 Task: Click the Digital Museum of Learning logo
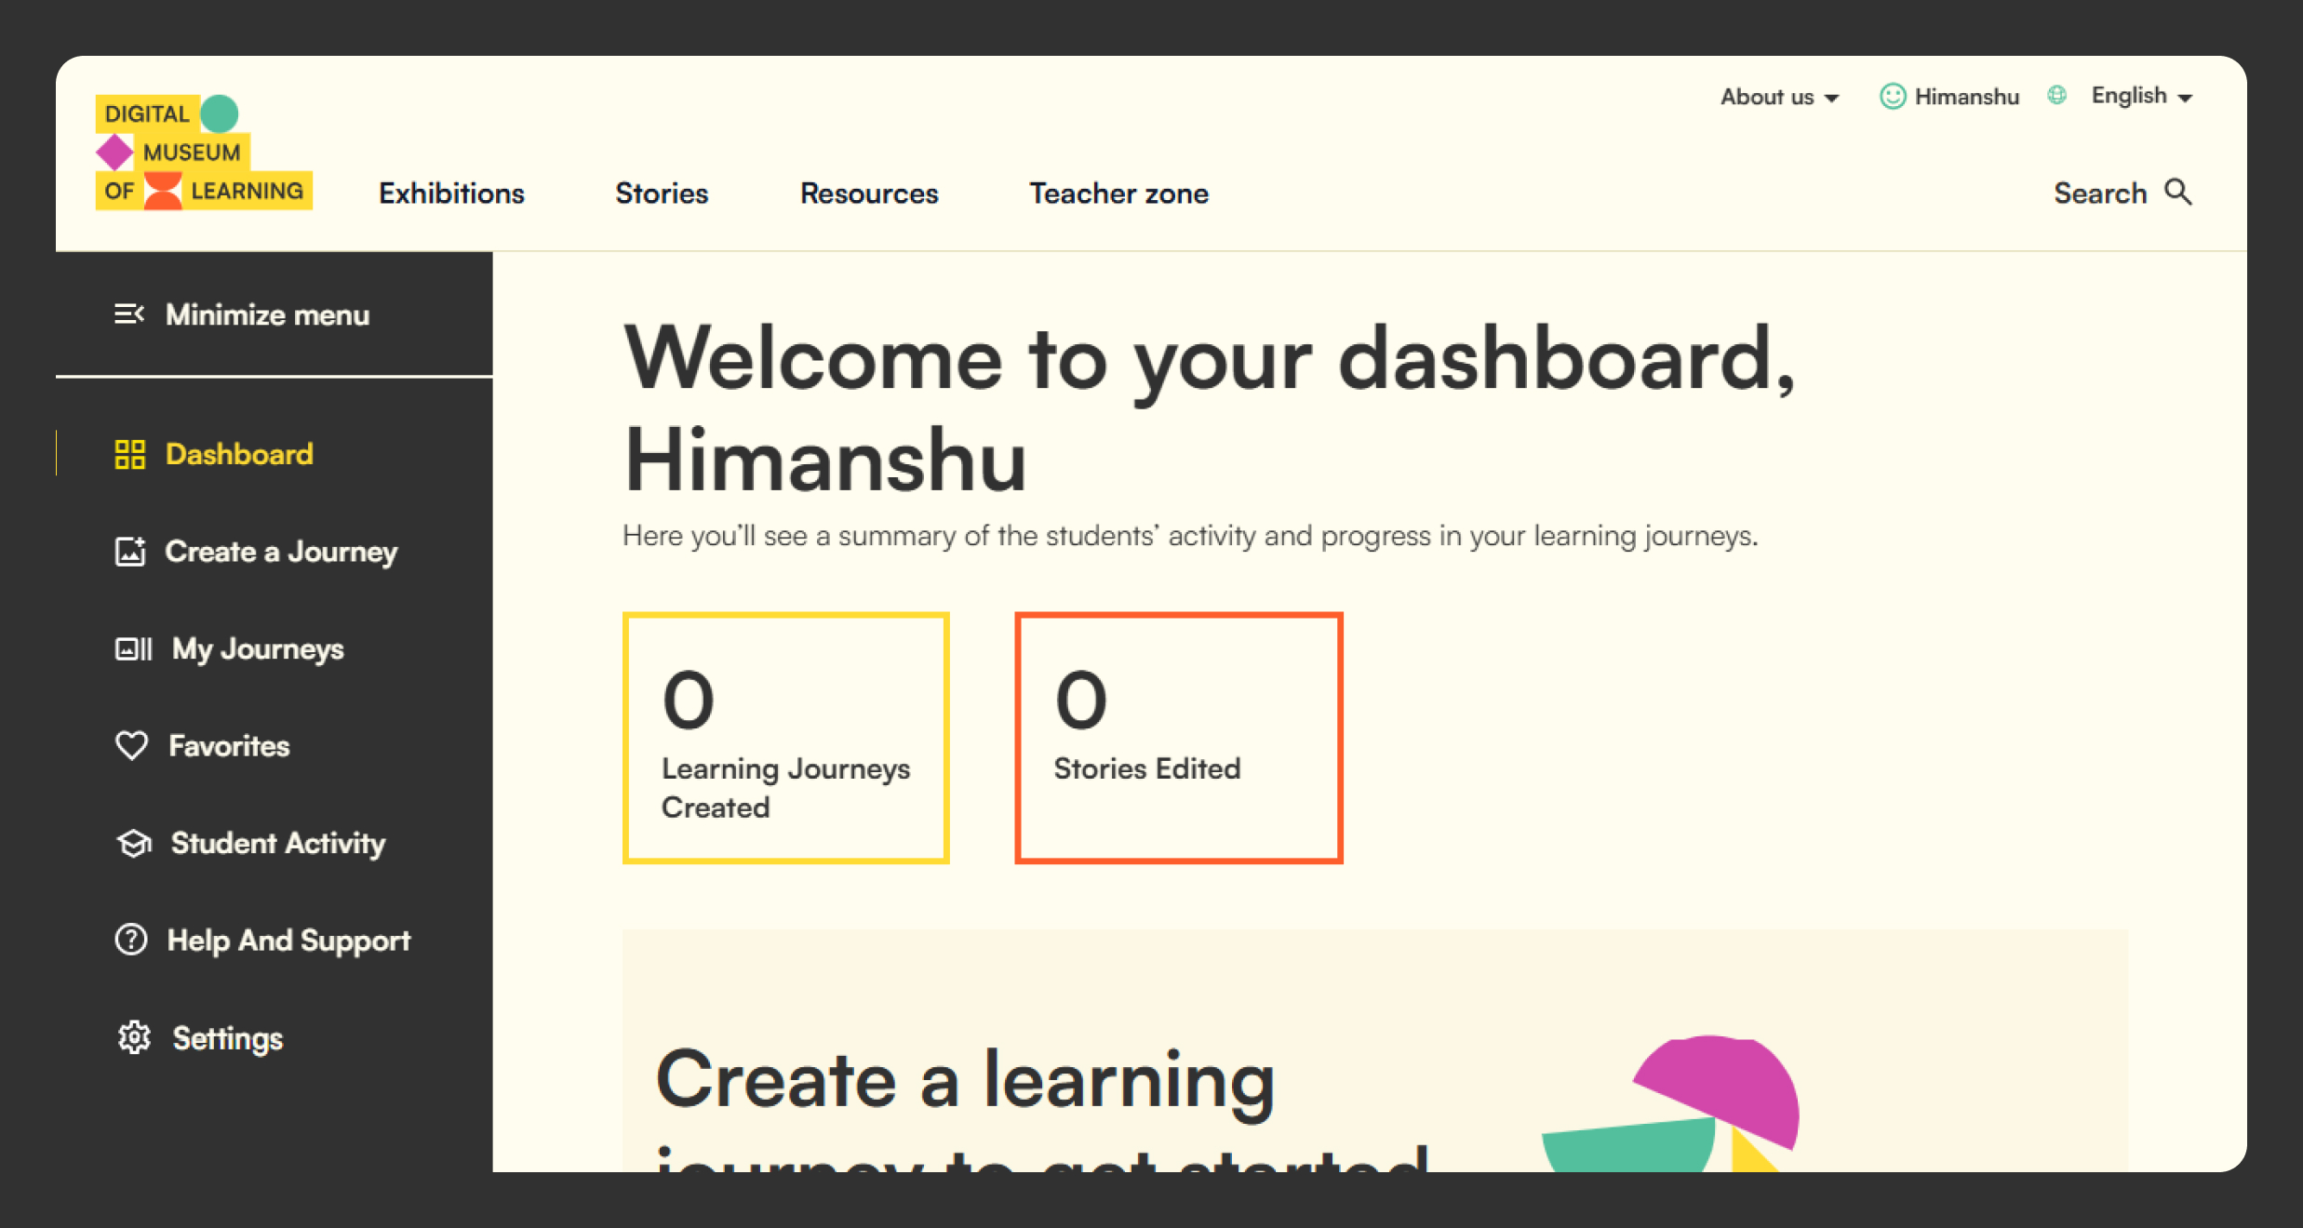tap(204, 153)
